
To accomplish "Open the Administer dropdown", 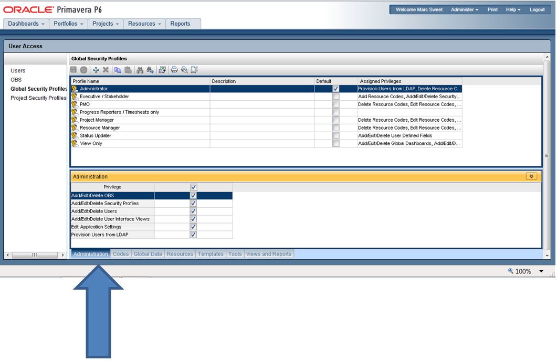I will pos(465,9).
